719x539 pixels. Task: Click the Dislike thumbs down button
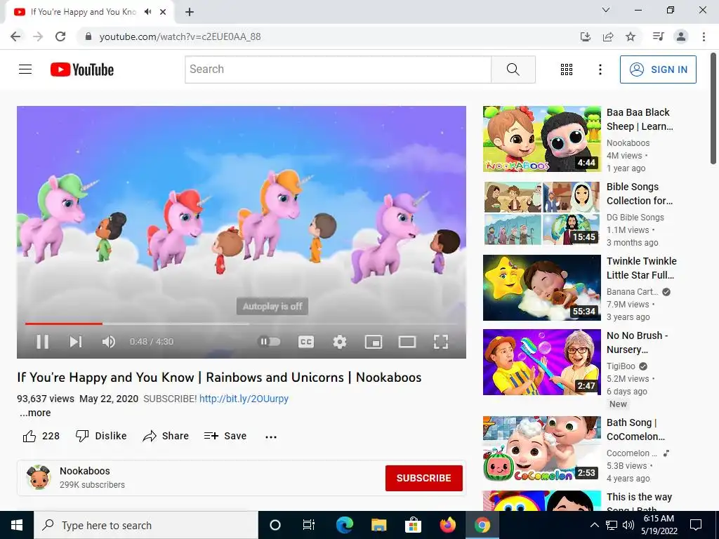coord(101,436)
